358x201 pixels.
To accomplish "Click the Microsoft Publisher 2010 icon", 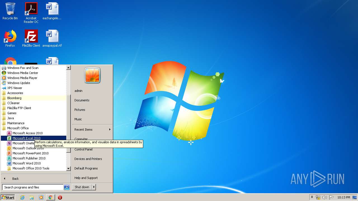I will (9, 158).
